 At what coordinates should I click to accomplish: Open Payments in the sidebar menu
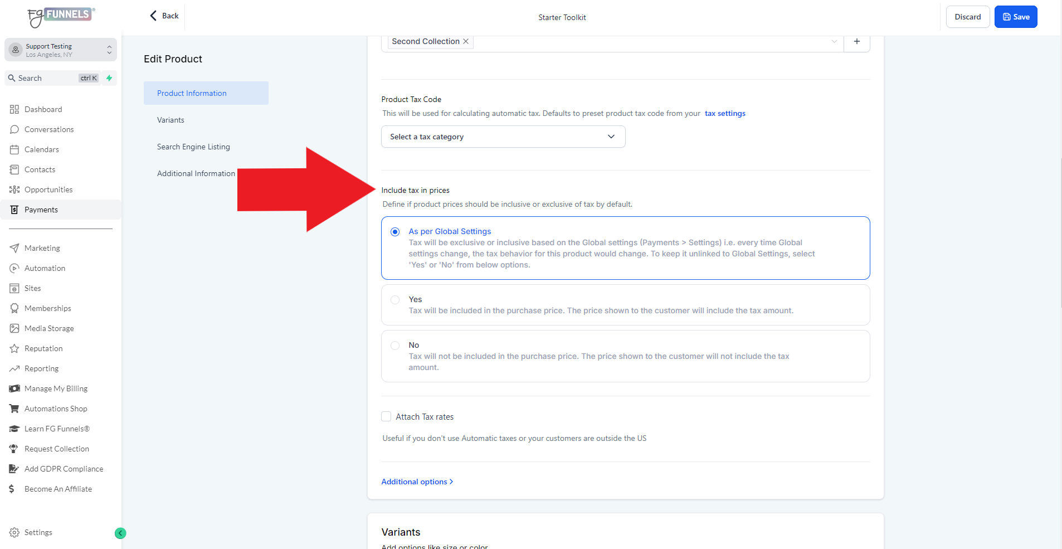tap(61, 210)
